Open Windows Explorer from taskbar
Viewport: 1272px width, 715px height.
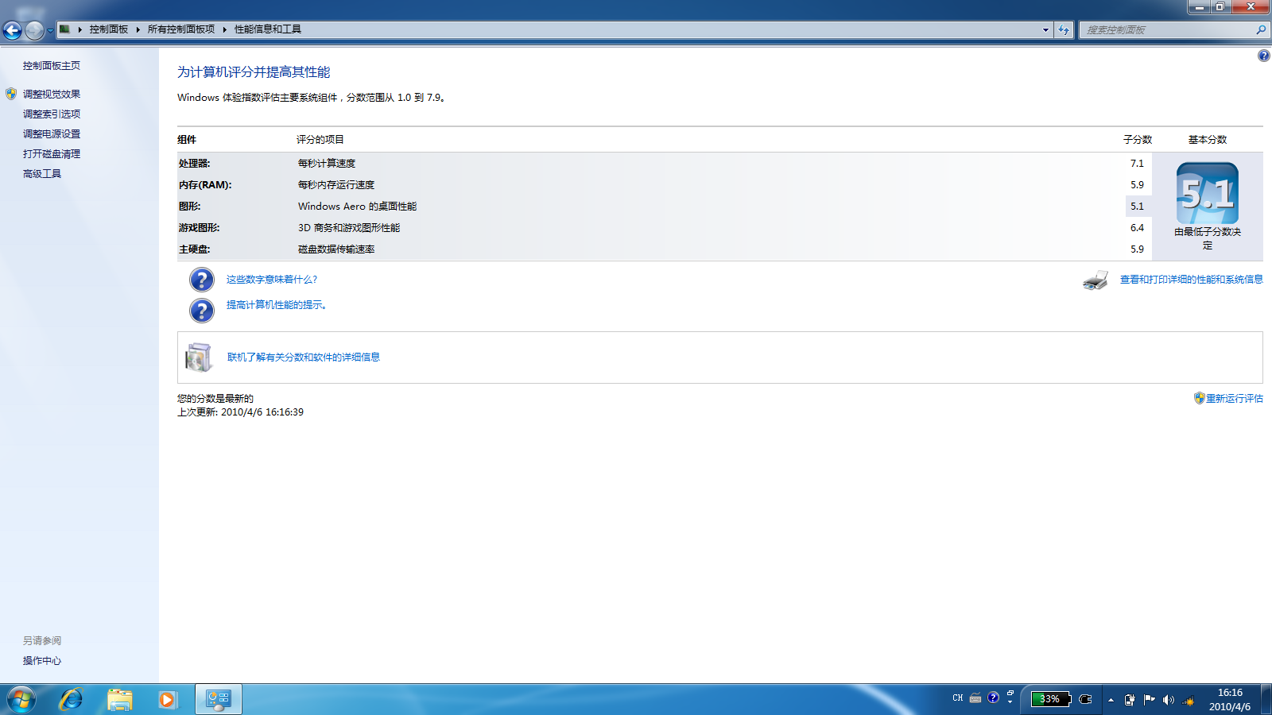click(x=120, y=700)
